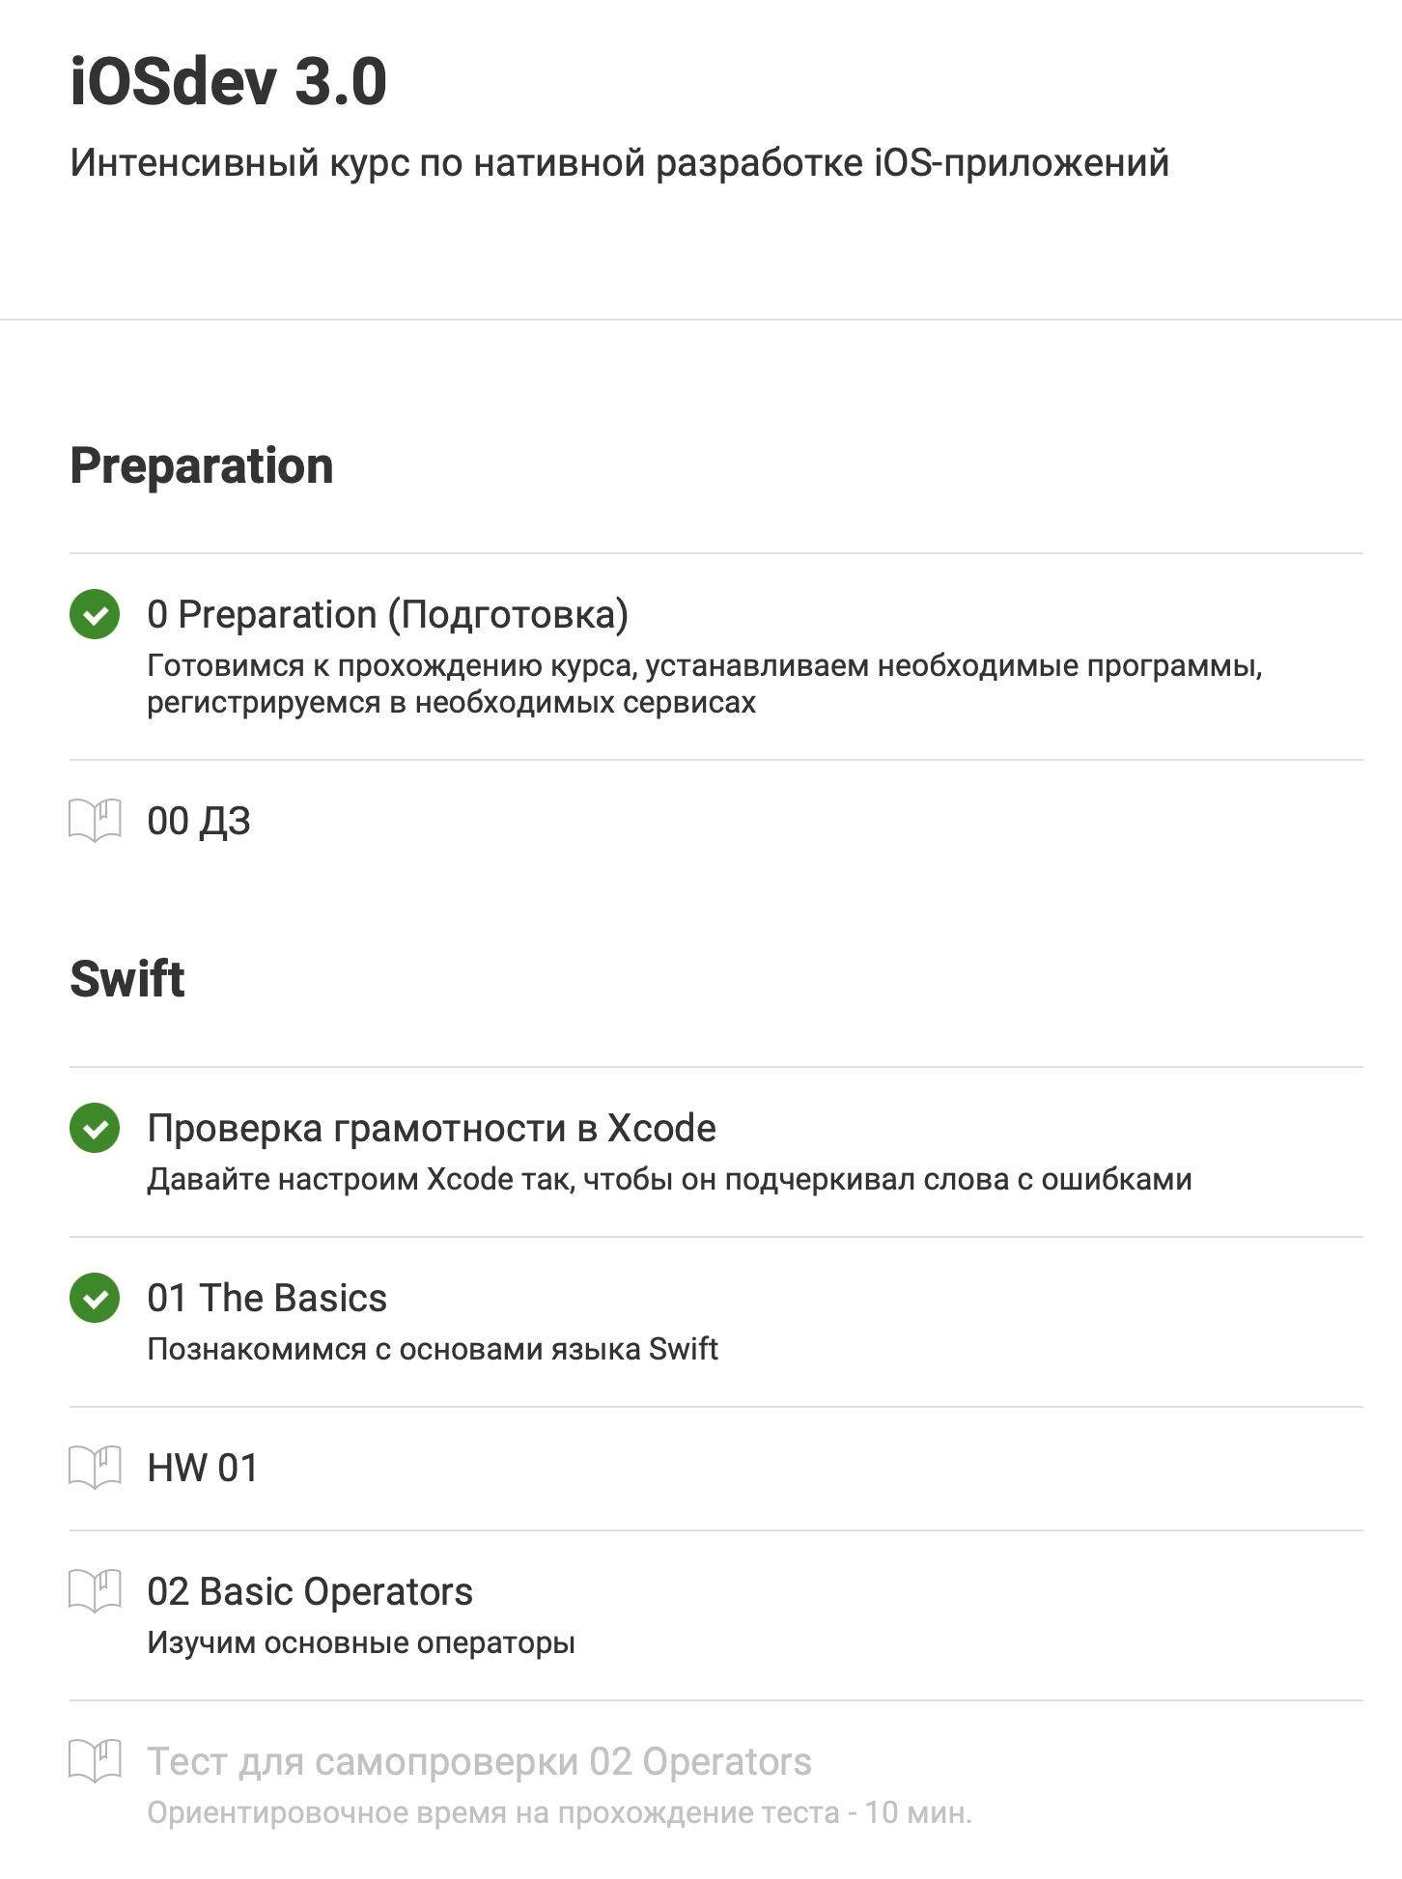Click book icon next to HW 01
This screenshot has height=1879, width=1402.
(x=95, y=1468)
